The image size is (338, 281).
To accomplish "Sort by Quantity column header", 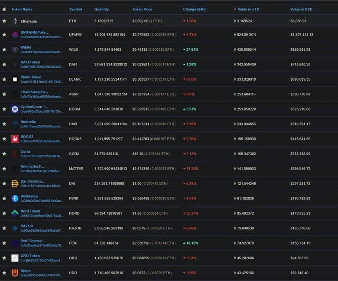I will point(101,9).
